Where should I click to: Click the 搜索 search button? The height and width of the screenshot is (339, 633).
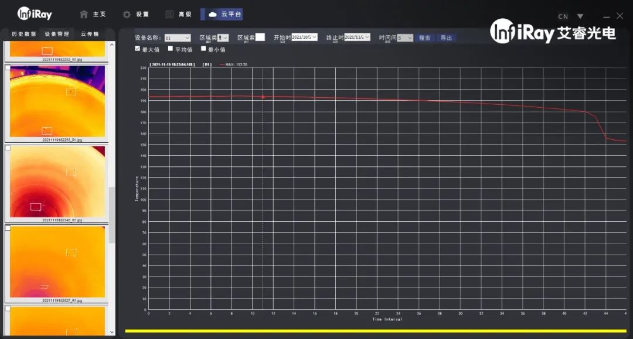pyautogui.click(x=425, y=38)
